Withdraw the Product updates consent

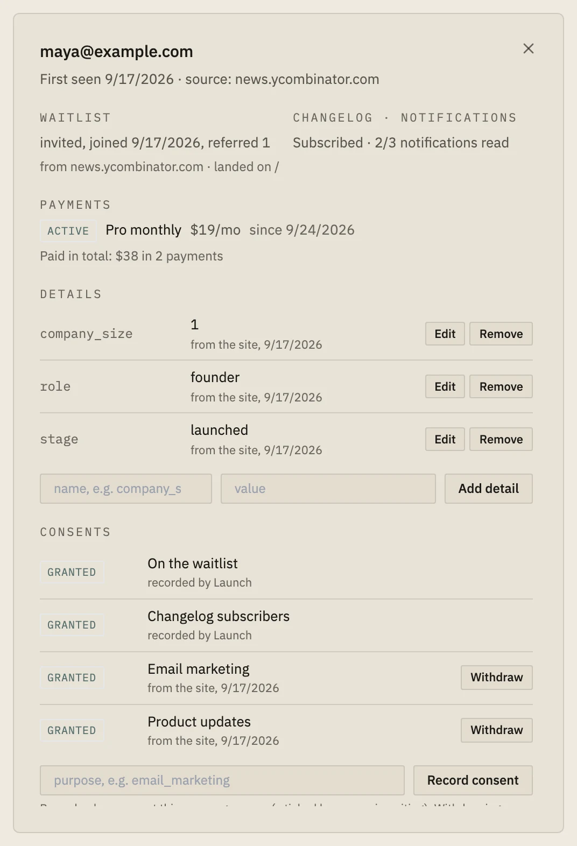pos(497,730)
